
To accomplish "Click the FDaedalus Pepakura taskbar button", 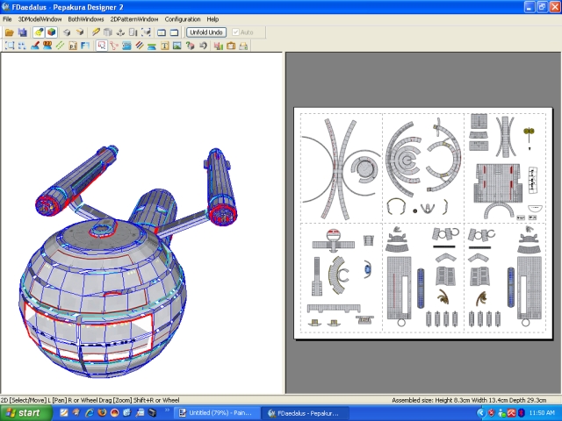I will 306,413.
